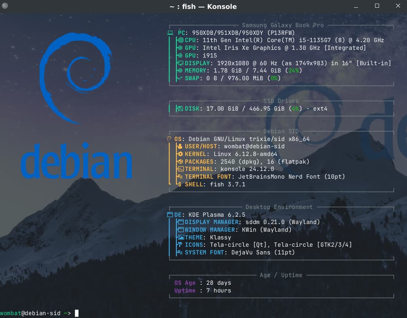Click the Debian swirl icon beside OS

(x=169, y=139)
